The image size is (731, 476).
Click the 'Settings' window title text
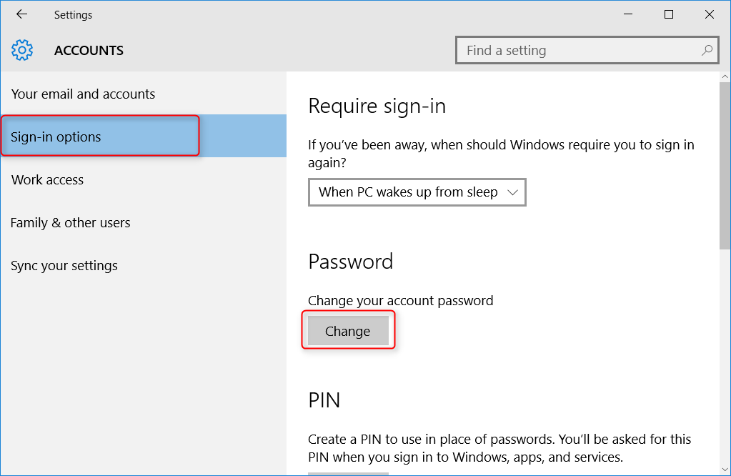(x=73, y=14)
